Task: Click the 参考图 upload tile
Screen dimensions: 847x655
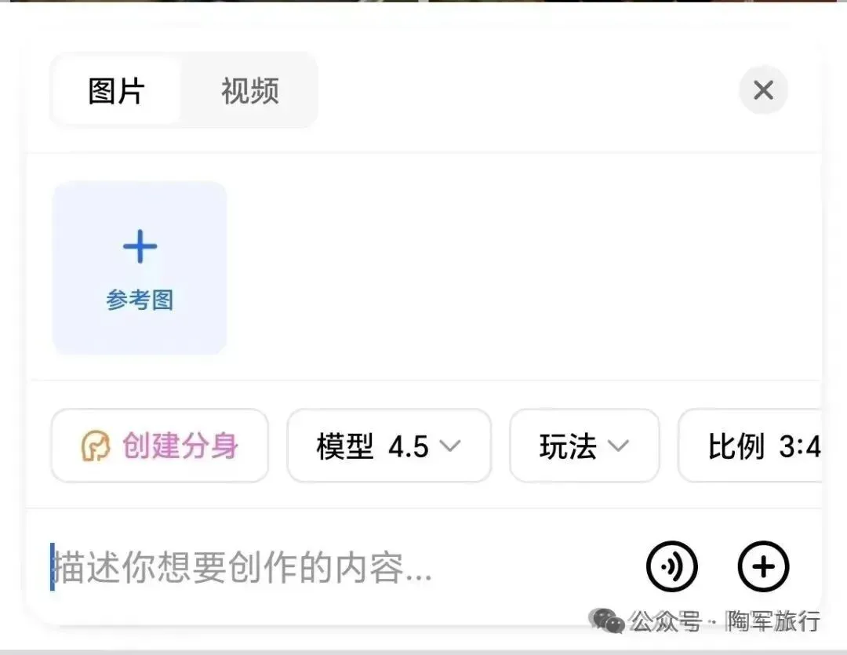Action: (140, 268)
